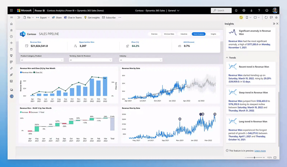The height and width of the screenshot is (167, 287).
Task: Click Get insights
Action: pyautogui.click(x=92, y=18)
